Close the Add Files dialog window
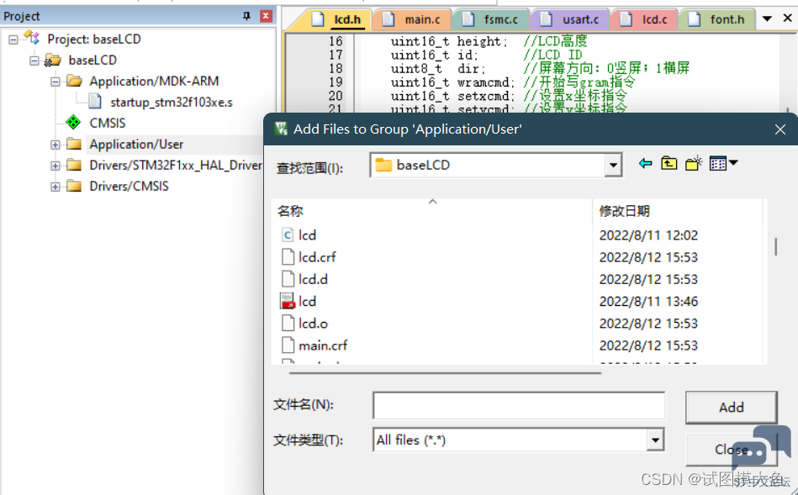Screen dimensions: 798x495 tap(780, 129)
